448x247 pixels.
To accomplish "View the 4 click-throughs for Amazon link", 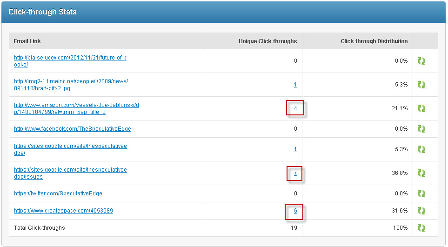I will coord(295,108).
